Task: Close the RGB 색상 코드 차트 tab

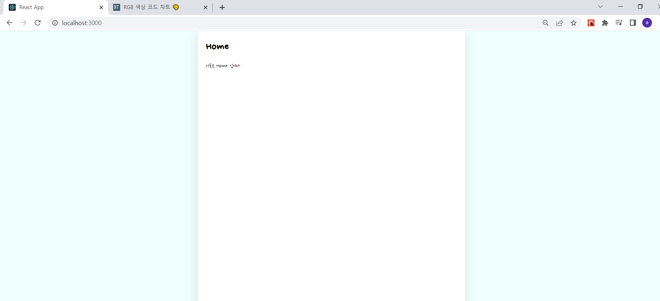Action: click(x=205, y=7)
